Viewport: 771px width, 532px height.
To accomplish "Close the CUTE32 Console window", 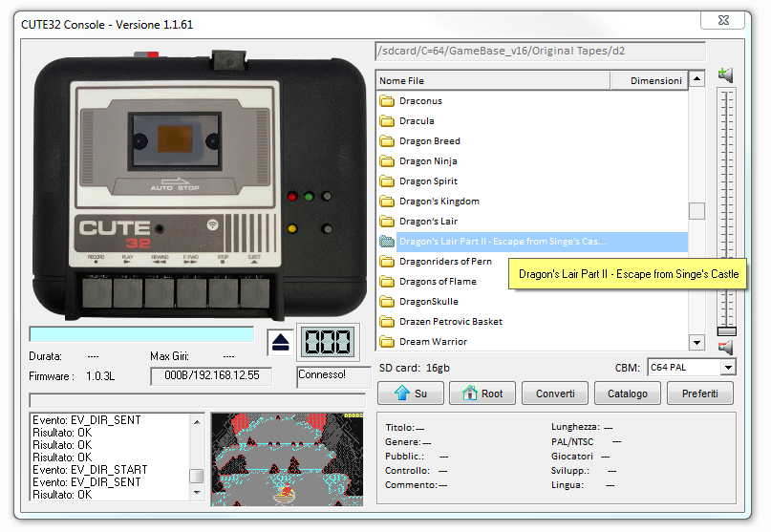I will tap(723, 20).
